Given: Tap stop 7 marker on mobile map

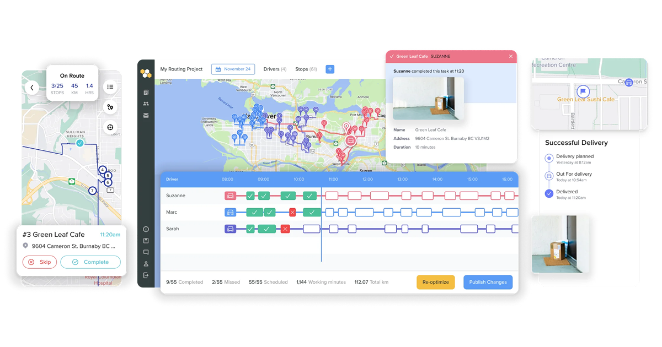Looking at the screenshot, I should click(92, 191).
